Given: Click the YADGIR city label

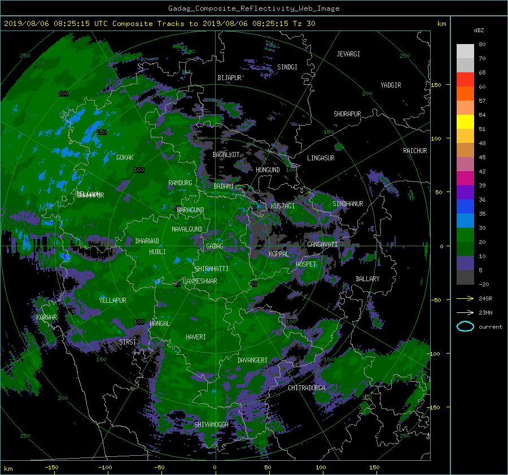Looking at the screenshot, I should point(391,85).
